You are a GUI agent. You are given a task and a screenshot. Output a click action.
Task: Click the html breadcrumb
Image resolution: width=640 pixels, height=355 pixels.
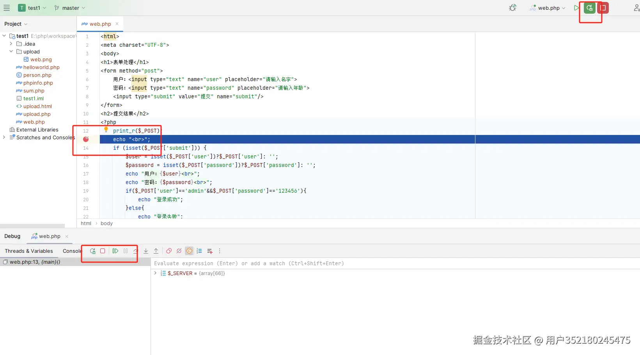pos(86,224)
